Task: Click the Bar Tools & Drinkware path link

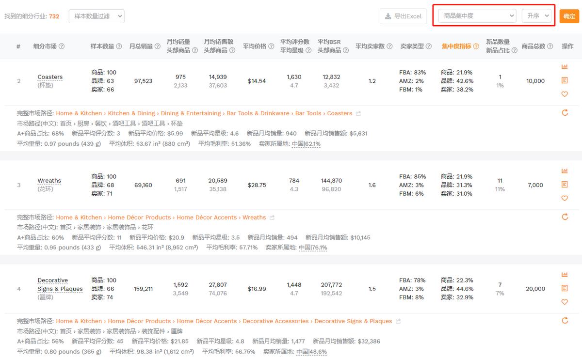Action: tap(258, 113)
